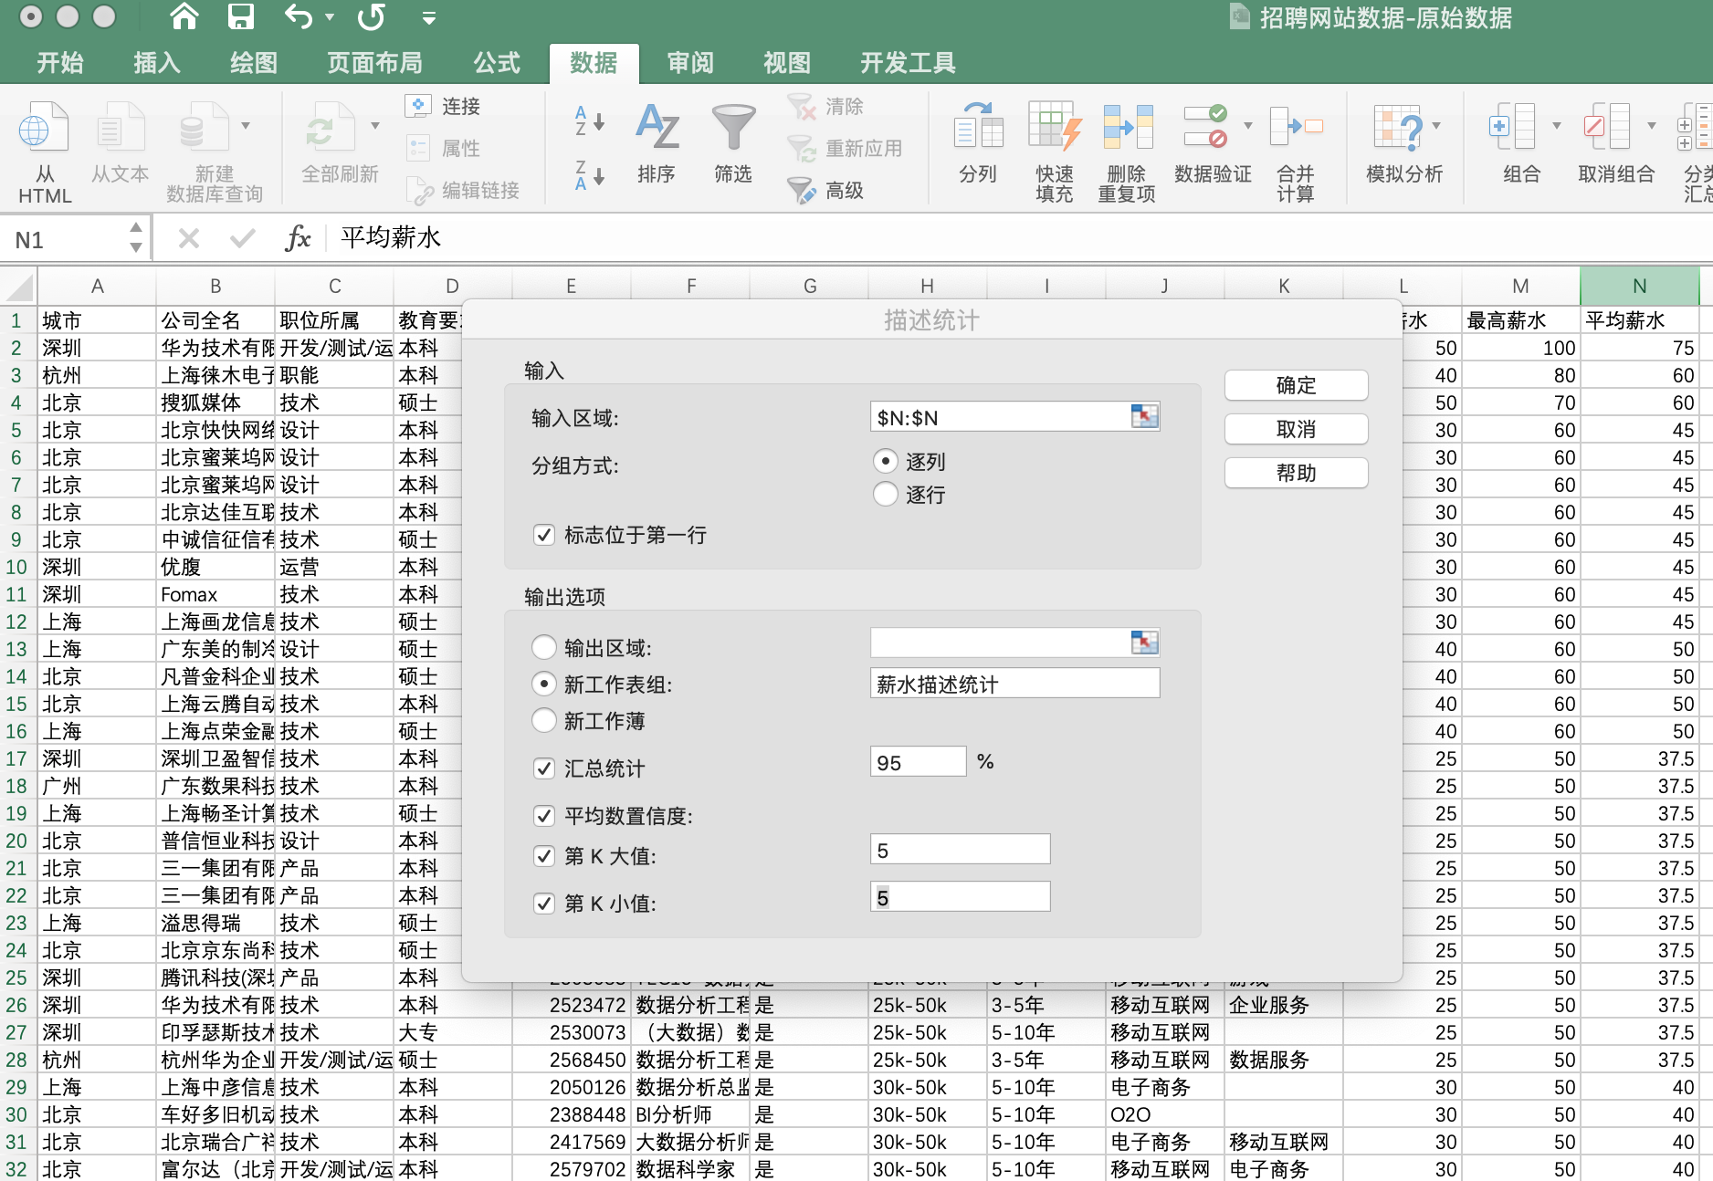Click Remove Duplicates icon
Image resolution: width=1713 pixels, height=1181 pixels.
click(1127, 128)
